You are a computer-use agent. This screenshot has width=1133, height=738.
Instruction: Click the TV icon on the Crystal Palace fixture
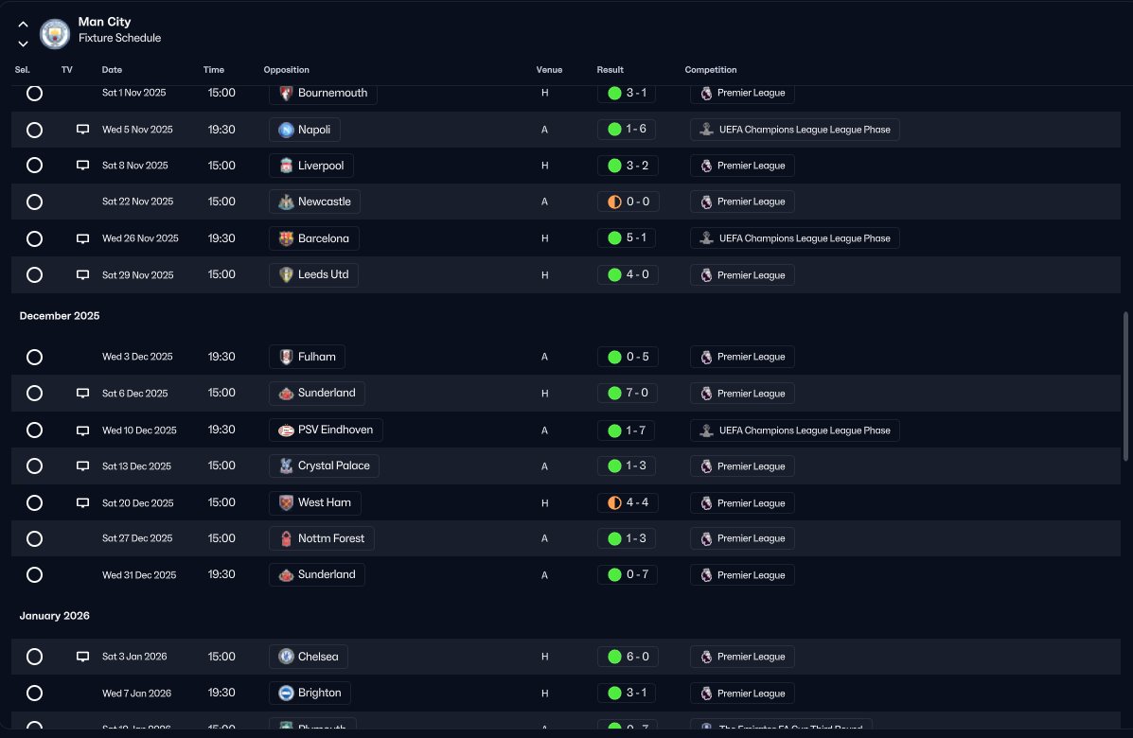83,466
